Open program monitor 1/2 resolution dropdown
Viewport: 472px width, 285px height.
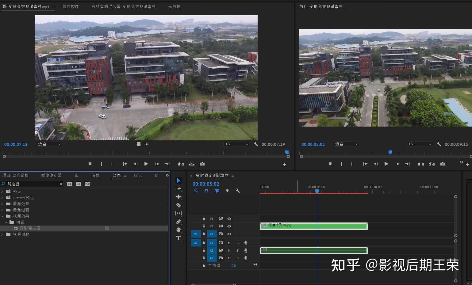(420, 144)
